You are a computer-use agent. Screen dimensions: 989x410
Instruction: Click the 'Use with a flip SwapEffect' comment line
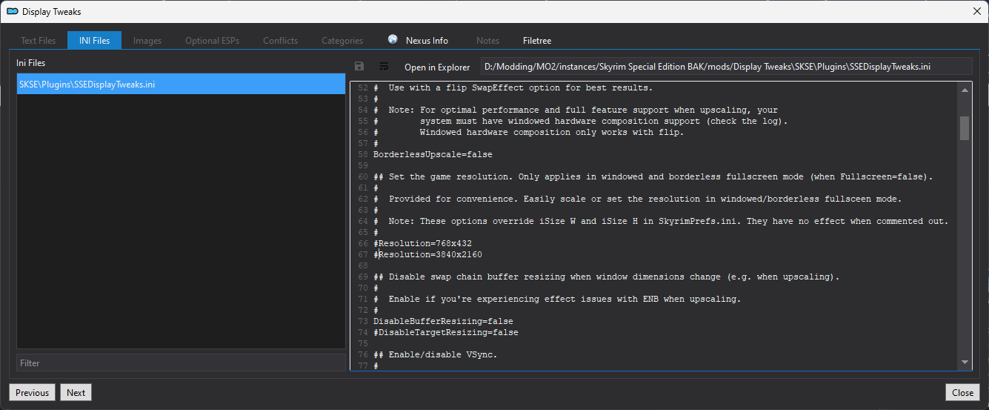pos(513,87)
